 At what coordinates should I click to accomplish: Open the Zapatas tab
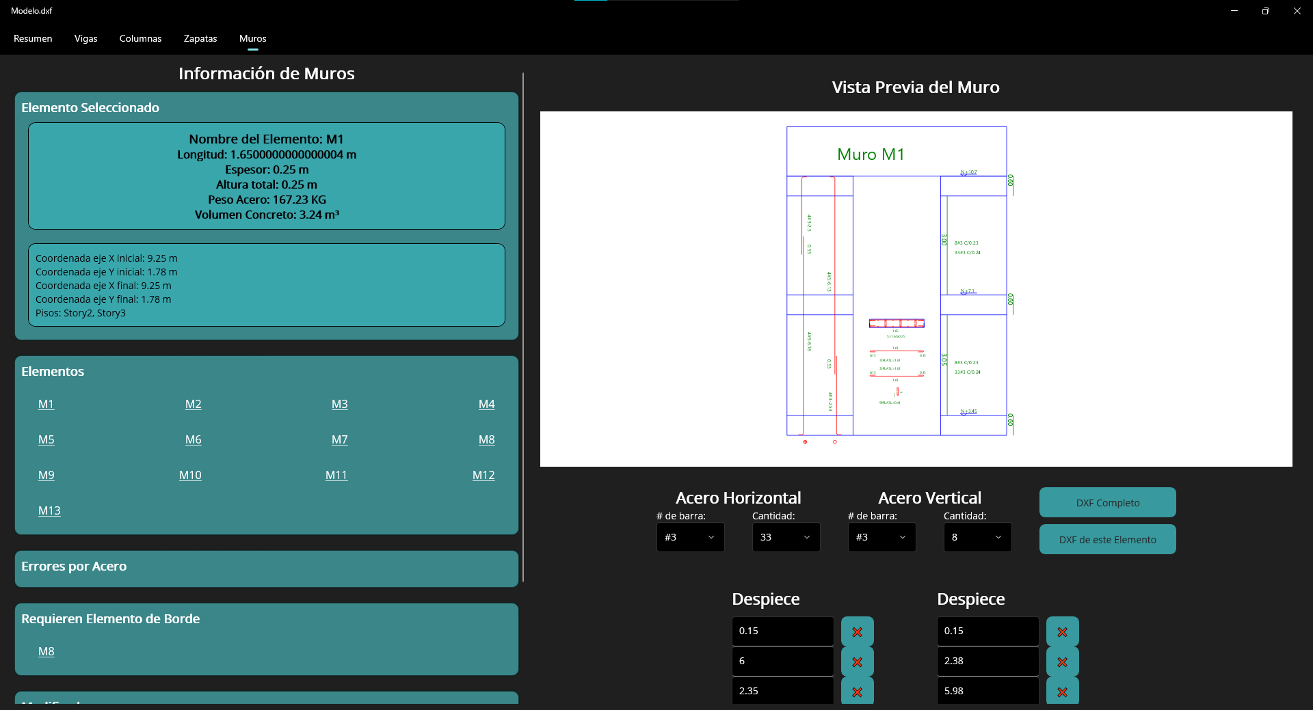pos(200,38)
